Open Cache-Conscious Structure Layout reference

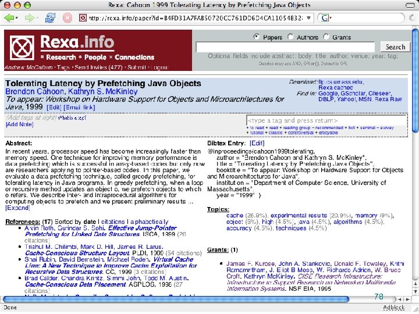point(77,253)
